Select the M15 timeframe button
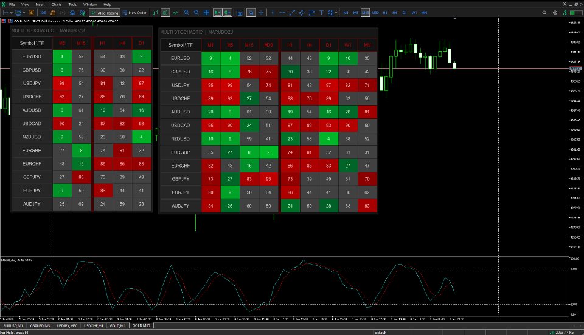The height and width of the screenshot is (335, 584). [366, 13]
